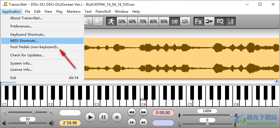The image size is (280, 128).
Task: Toggle the misc effects arrow icon
Action: 209,22
